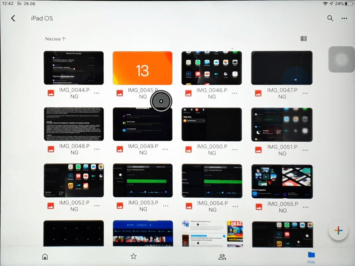Click the image file icon beside IMG_0054.PNG
This screenshot has height=266, width=355.
click(189, 206)
